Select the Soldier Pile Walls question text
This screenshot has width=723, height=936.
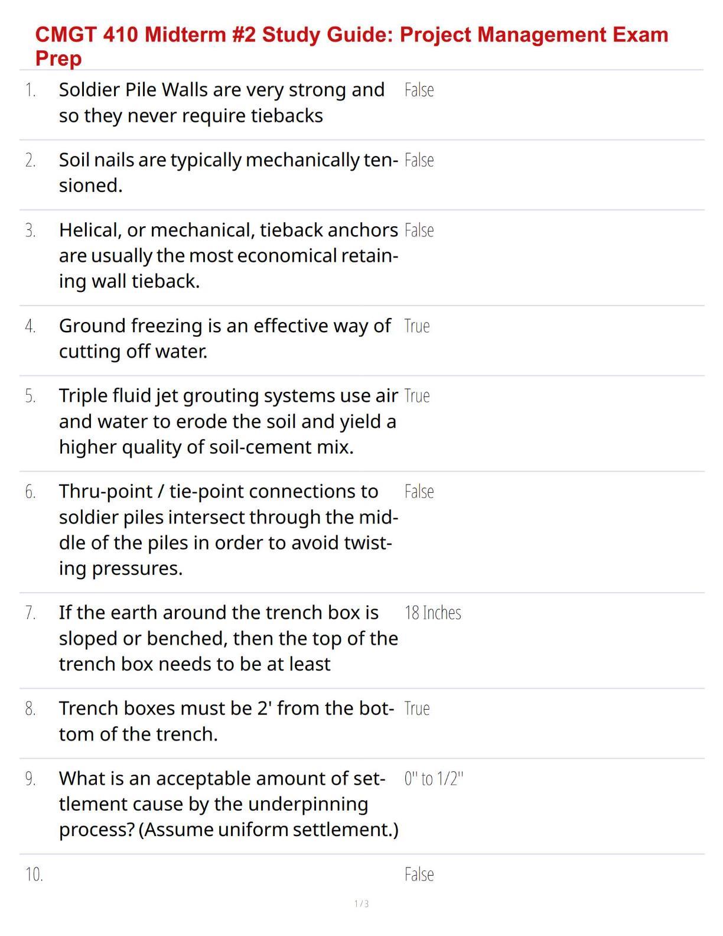222,102
